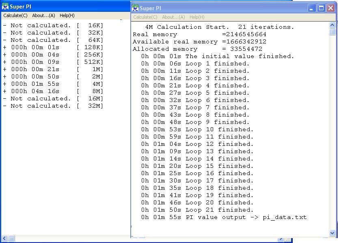Open grayed About...(A) menu in right window

pos(173,17)
